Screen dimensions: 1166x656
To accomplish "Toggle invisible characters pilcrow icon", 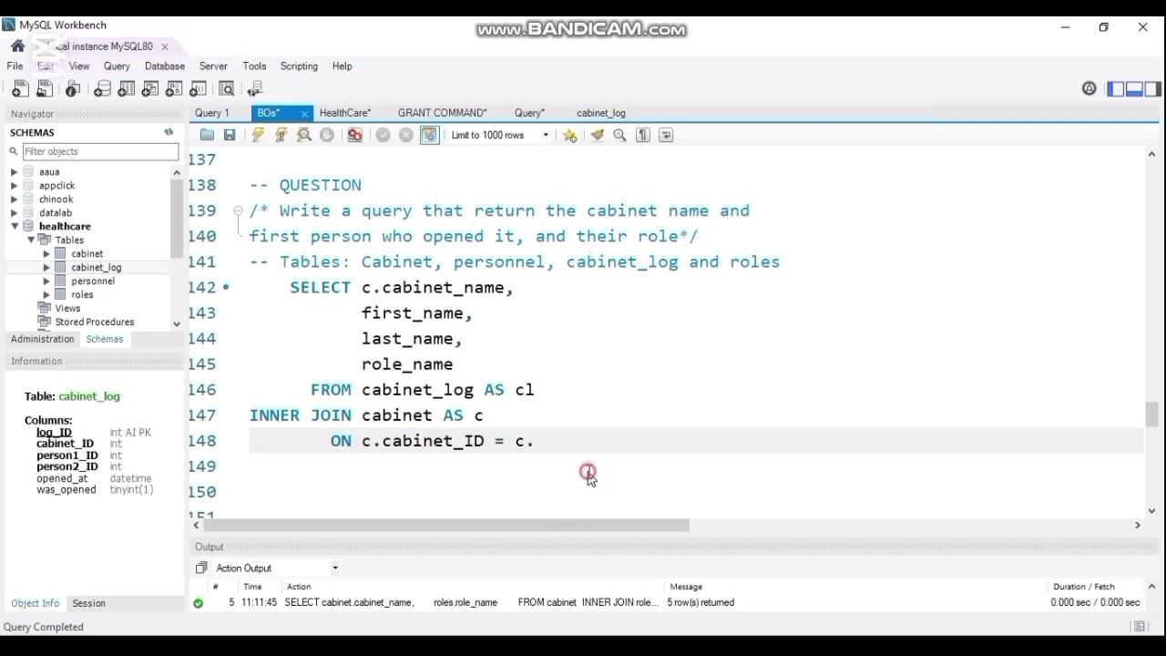I will [643, 135].
